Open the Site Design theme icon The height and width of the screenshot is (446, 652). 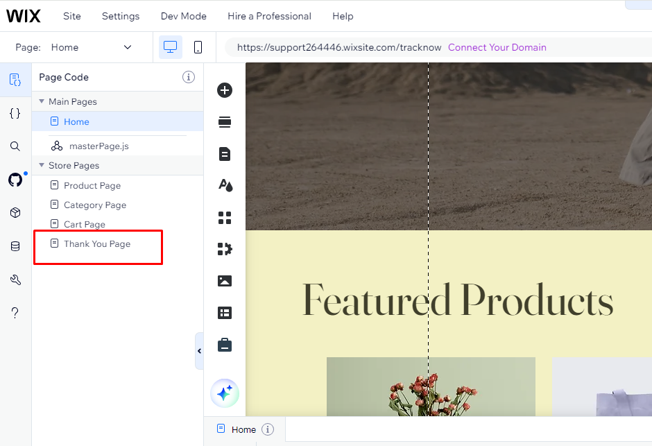(225, 185)
